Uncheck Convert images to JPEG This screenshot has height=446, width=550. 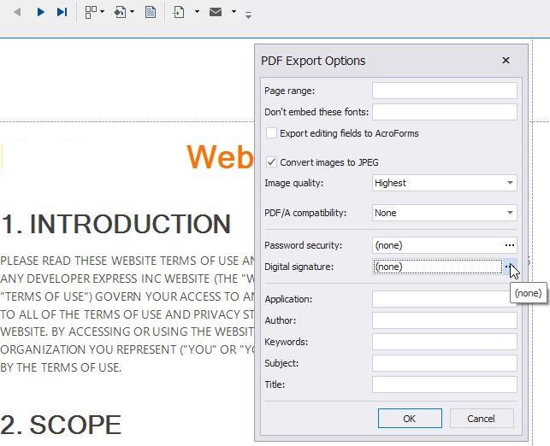(x=272, y=161)
